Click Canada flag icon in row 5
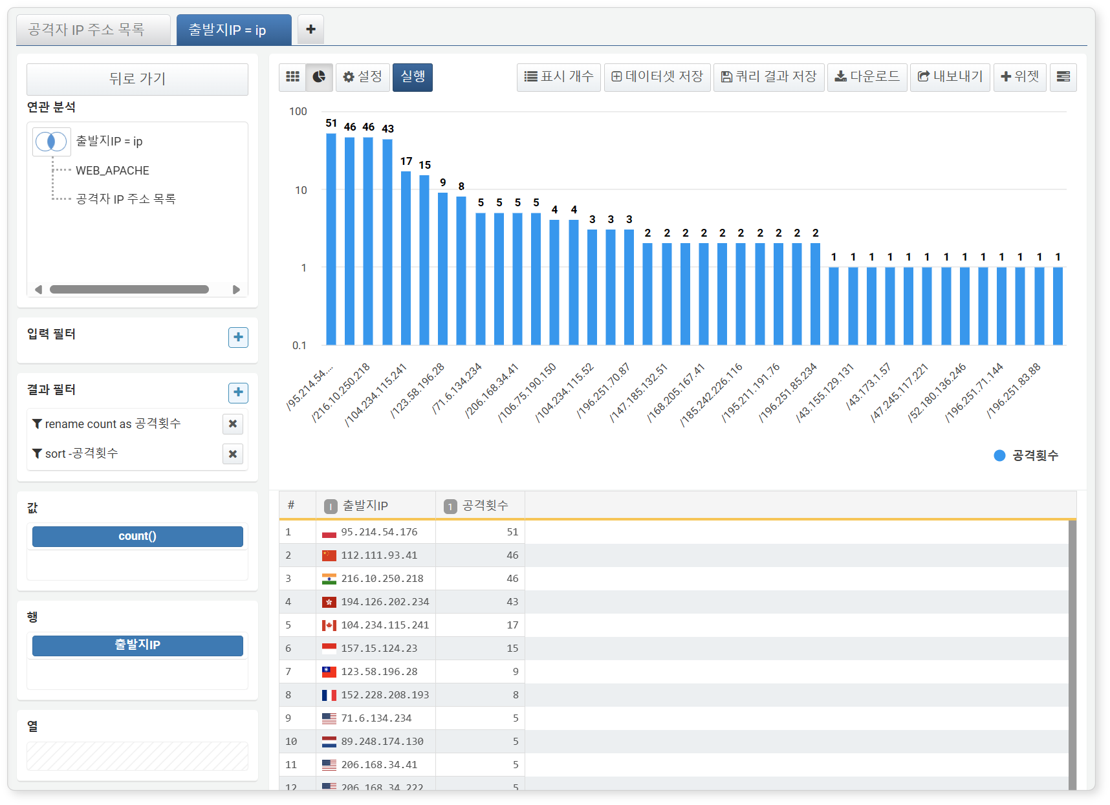 [329, 625]
